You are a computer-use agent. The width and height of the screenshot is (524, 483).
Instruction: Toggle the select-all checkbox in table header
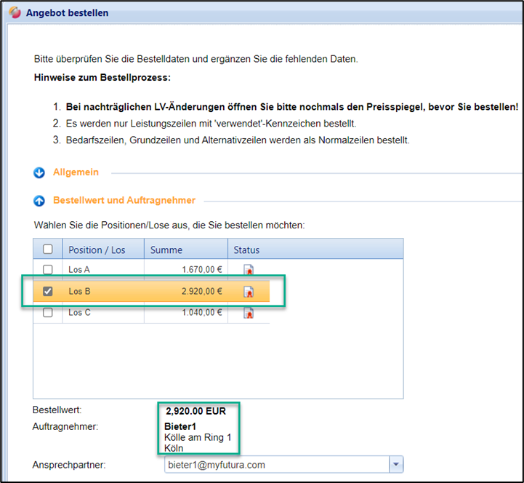[x=48, y=250]
